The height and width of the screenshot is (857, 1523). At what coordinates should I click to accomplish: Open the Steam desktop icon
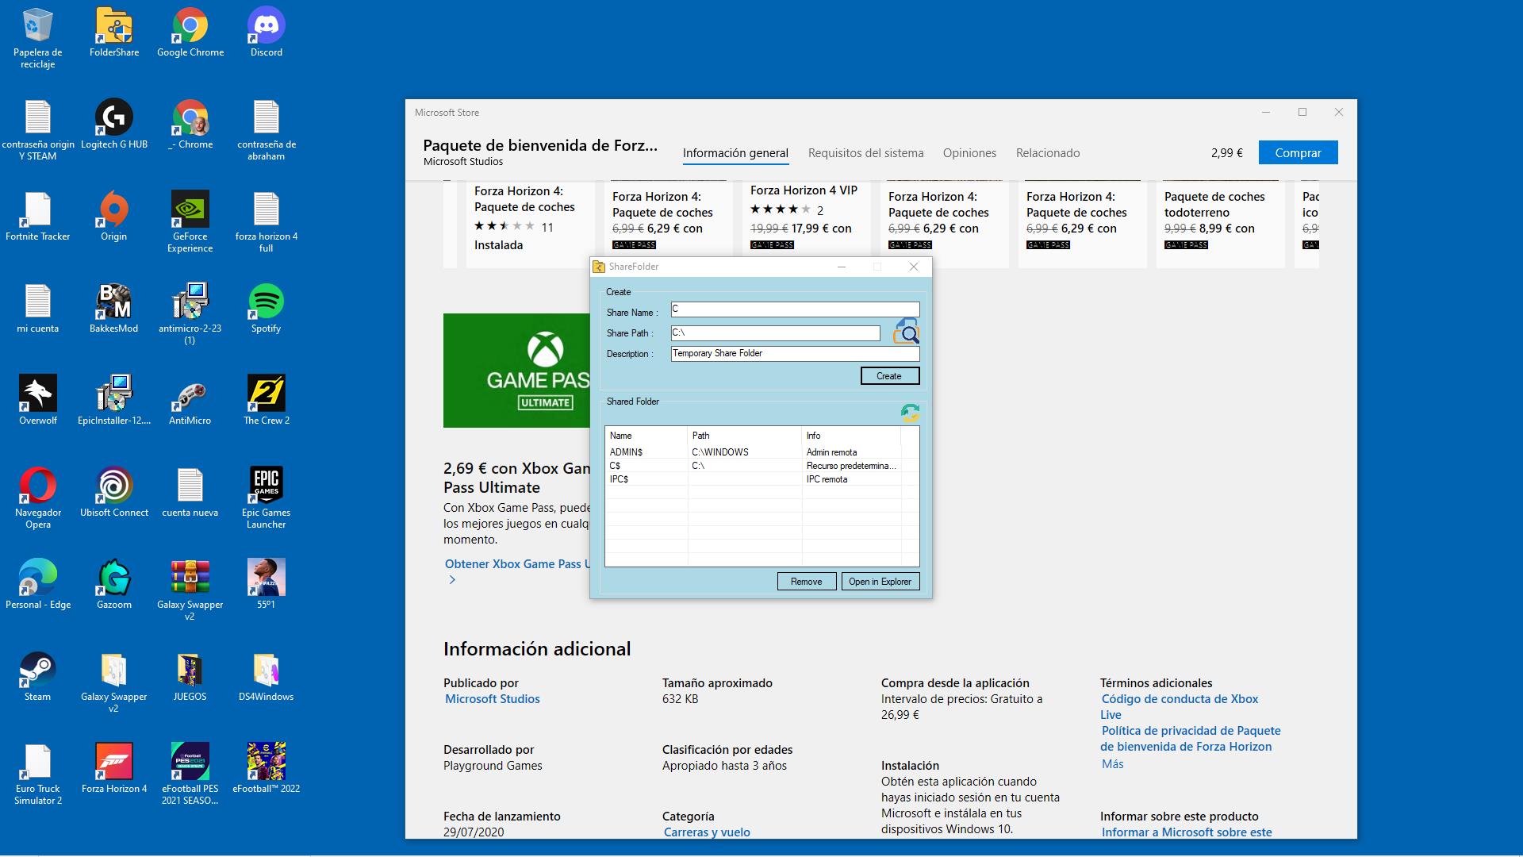[37, 671]
